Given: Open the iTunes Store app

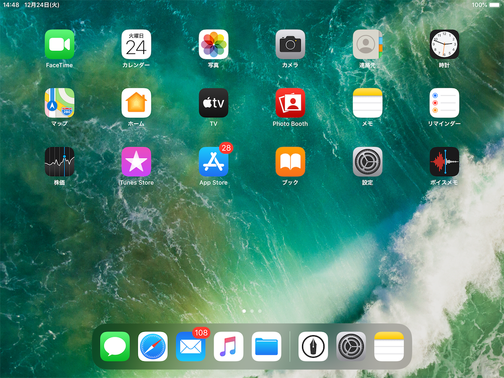Looking at the screenshot, I should tap(136, 161).
